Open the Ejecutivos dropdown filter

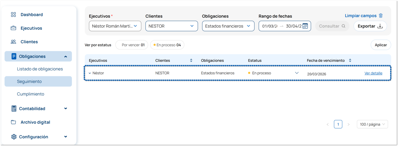[x=115, y=26]
